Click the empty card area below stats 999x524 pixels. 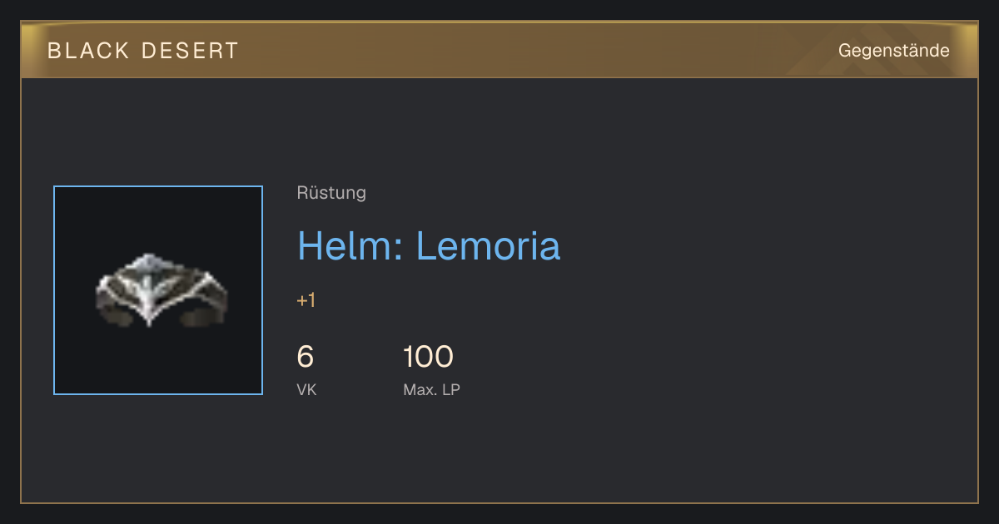point(499,453)
